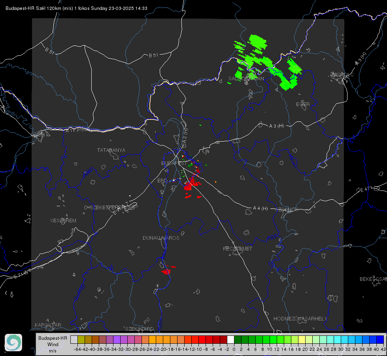Click the large green echo near Salgotarjan
The height and width of the screenshot is (356, 387).
click(x=268, y=62)
